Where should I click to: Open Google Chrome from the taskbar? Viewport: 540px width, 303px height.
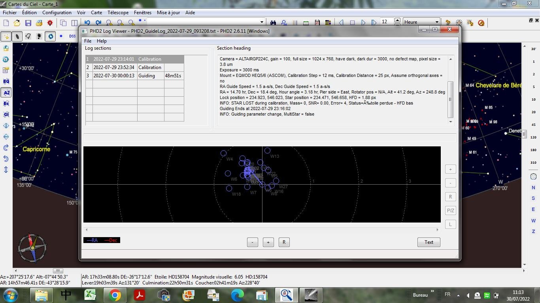click(115, 295)
